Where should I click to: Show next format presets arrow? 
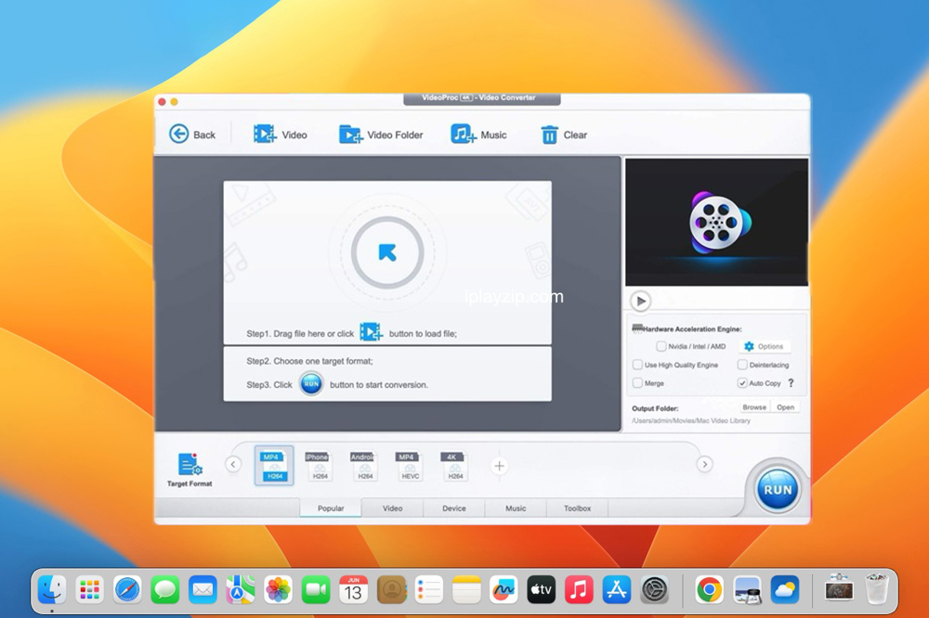tap(704, 464)
